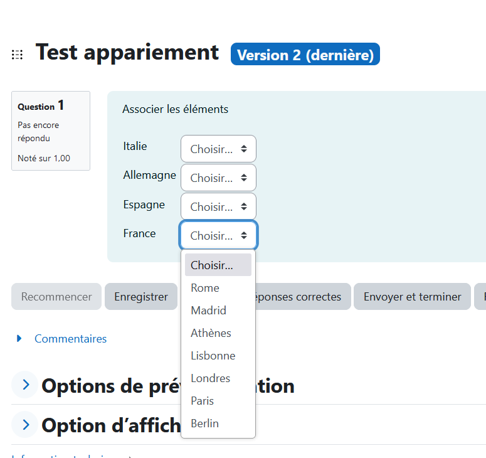This screenshot has width=486, height=458.
Task: Click the Associer les éléments text
Action: 175,109
